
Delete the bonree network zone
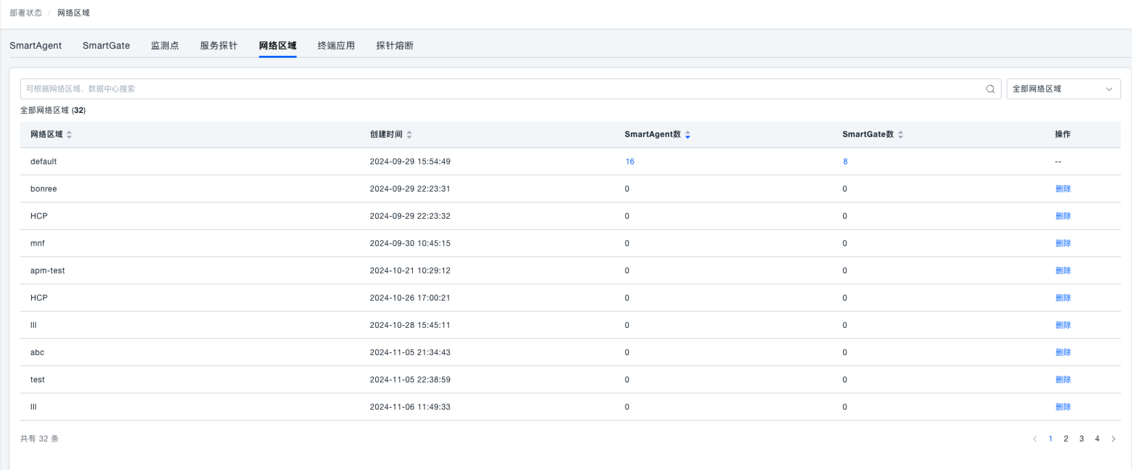1063,189
